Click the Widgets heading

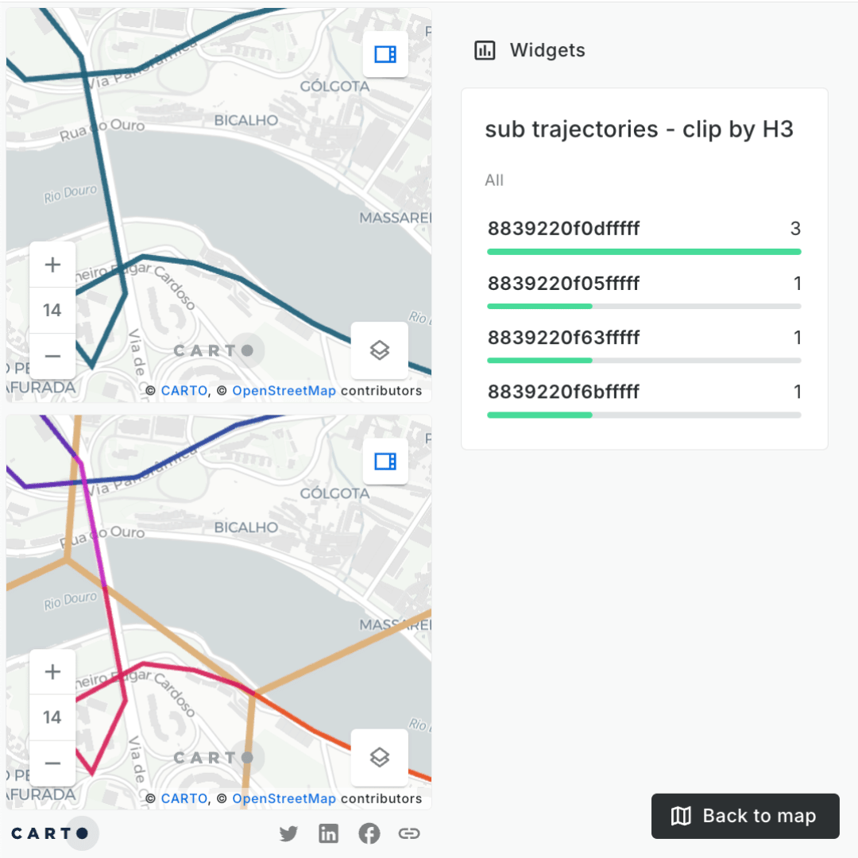pos(547,50)
